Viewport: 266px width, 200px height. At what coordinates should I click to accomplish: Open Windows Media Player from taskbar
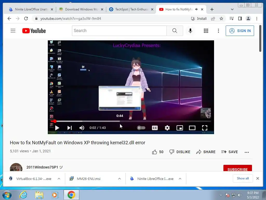(55, 195)
